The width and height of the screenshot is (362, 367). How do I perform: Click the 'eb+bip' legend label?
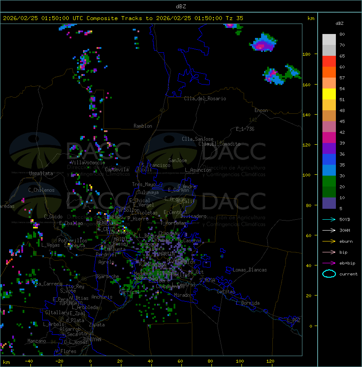(x=347, y=263)
